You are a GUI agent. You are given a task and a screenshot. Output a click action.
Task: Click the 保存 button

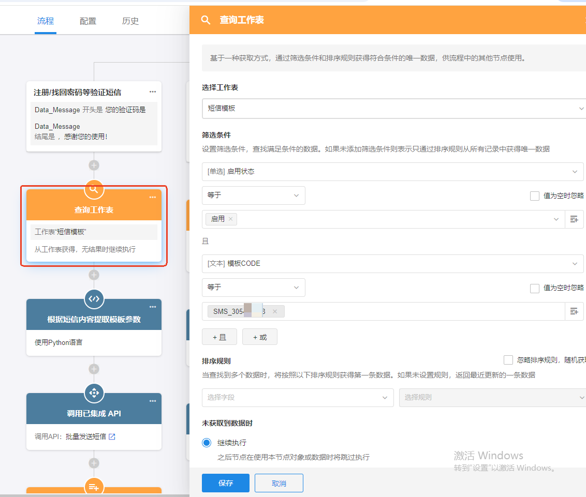point(226,483)
